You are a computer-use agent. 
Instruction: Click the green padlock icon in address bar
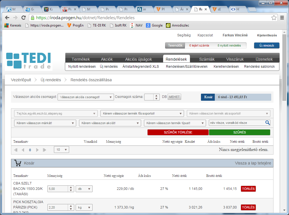(33, 18)
